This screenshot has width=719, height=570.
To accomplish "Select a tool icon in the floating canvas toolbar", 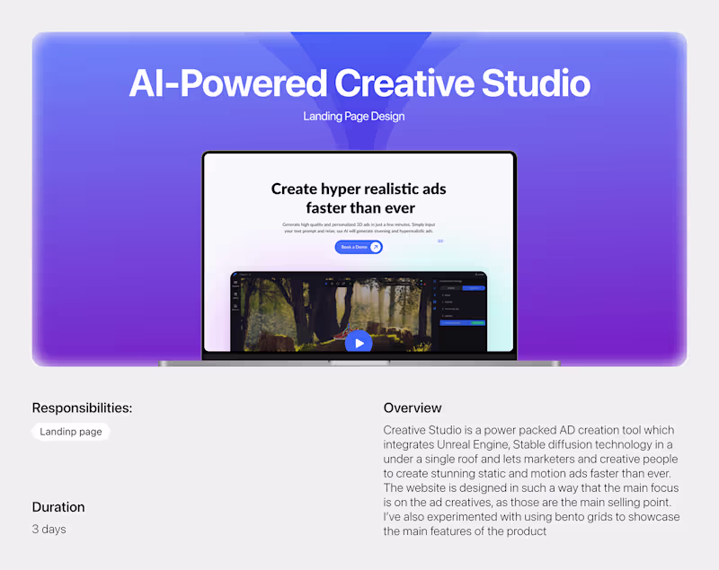I will click(x=332, y=284).
